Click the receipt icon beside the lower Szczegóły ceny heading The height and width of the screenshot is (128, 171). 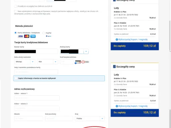[x=114, y=67]
